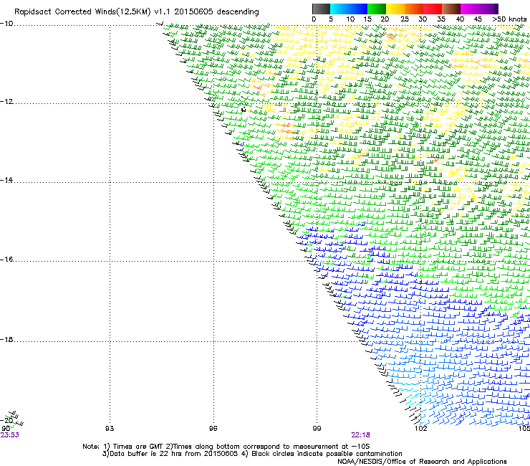The image size is (530, 466).
Task: Click the '15' legend scale label
Action: tap(367, 19)
